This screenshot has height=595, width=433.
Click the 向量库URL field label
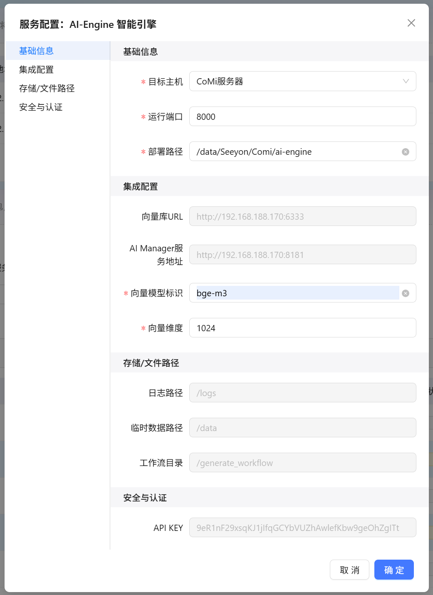(x=162, y=216)
